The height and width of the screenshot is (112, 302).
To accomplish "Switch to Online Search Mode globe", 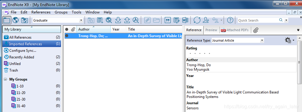I will [x=16, y=20].
